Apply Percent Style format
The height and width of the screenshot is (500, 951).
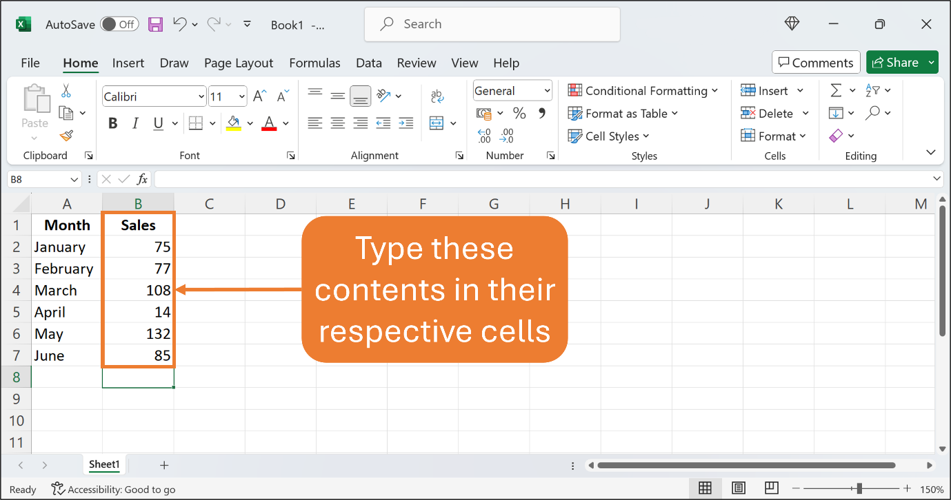tap(519, 113)
